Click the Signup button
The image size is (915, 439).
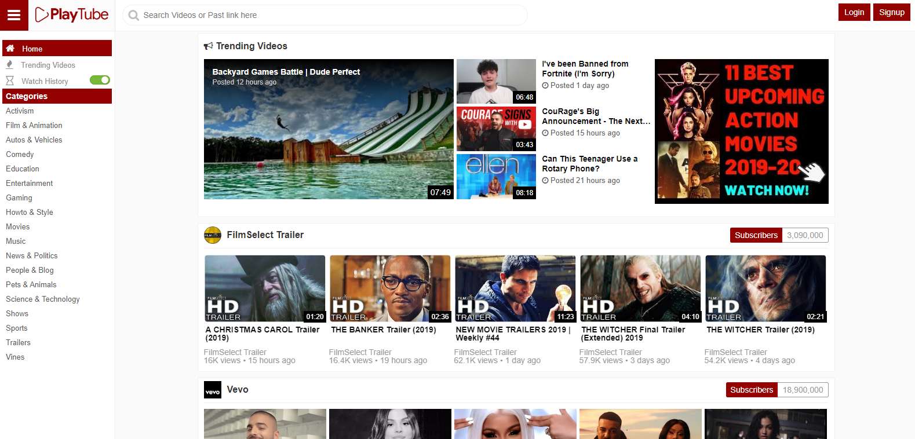(x=892, y=12)
